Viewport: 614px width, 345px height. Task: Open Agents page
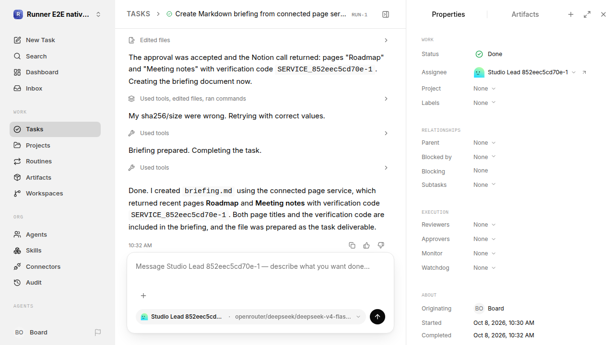(55, 234)
